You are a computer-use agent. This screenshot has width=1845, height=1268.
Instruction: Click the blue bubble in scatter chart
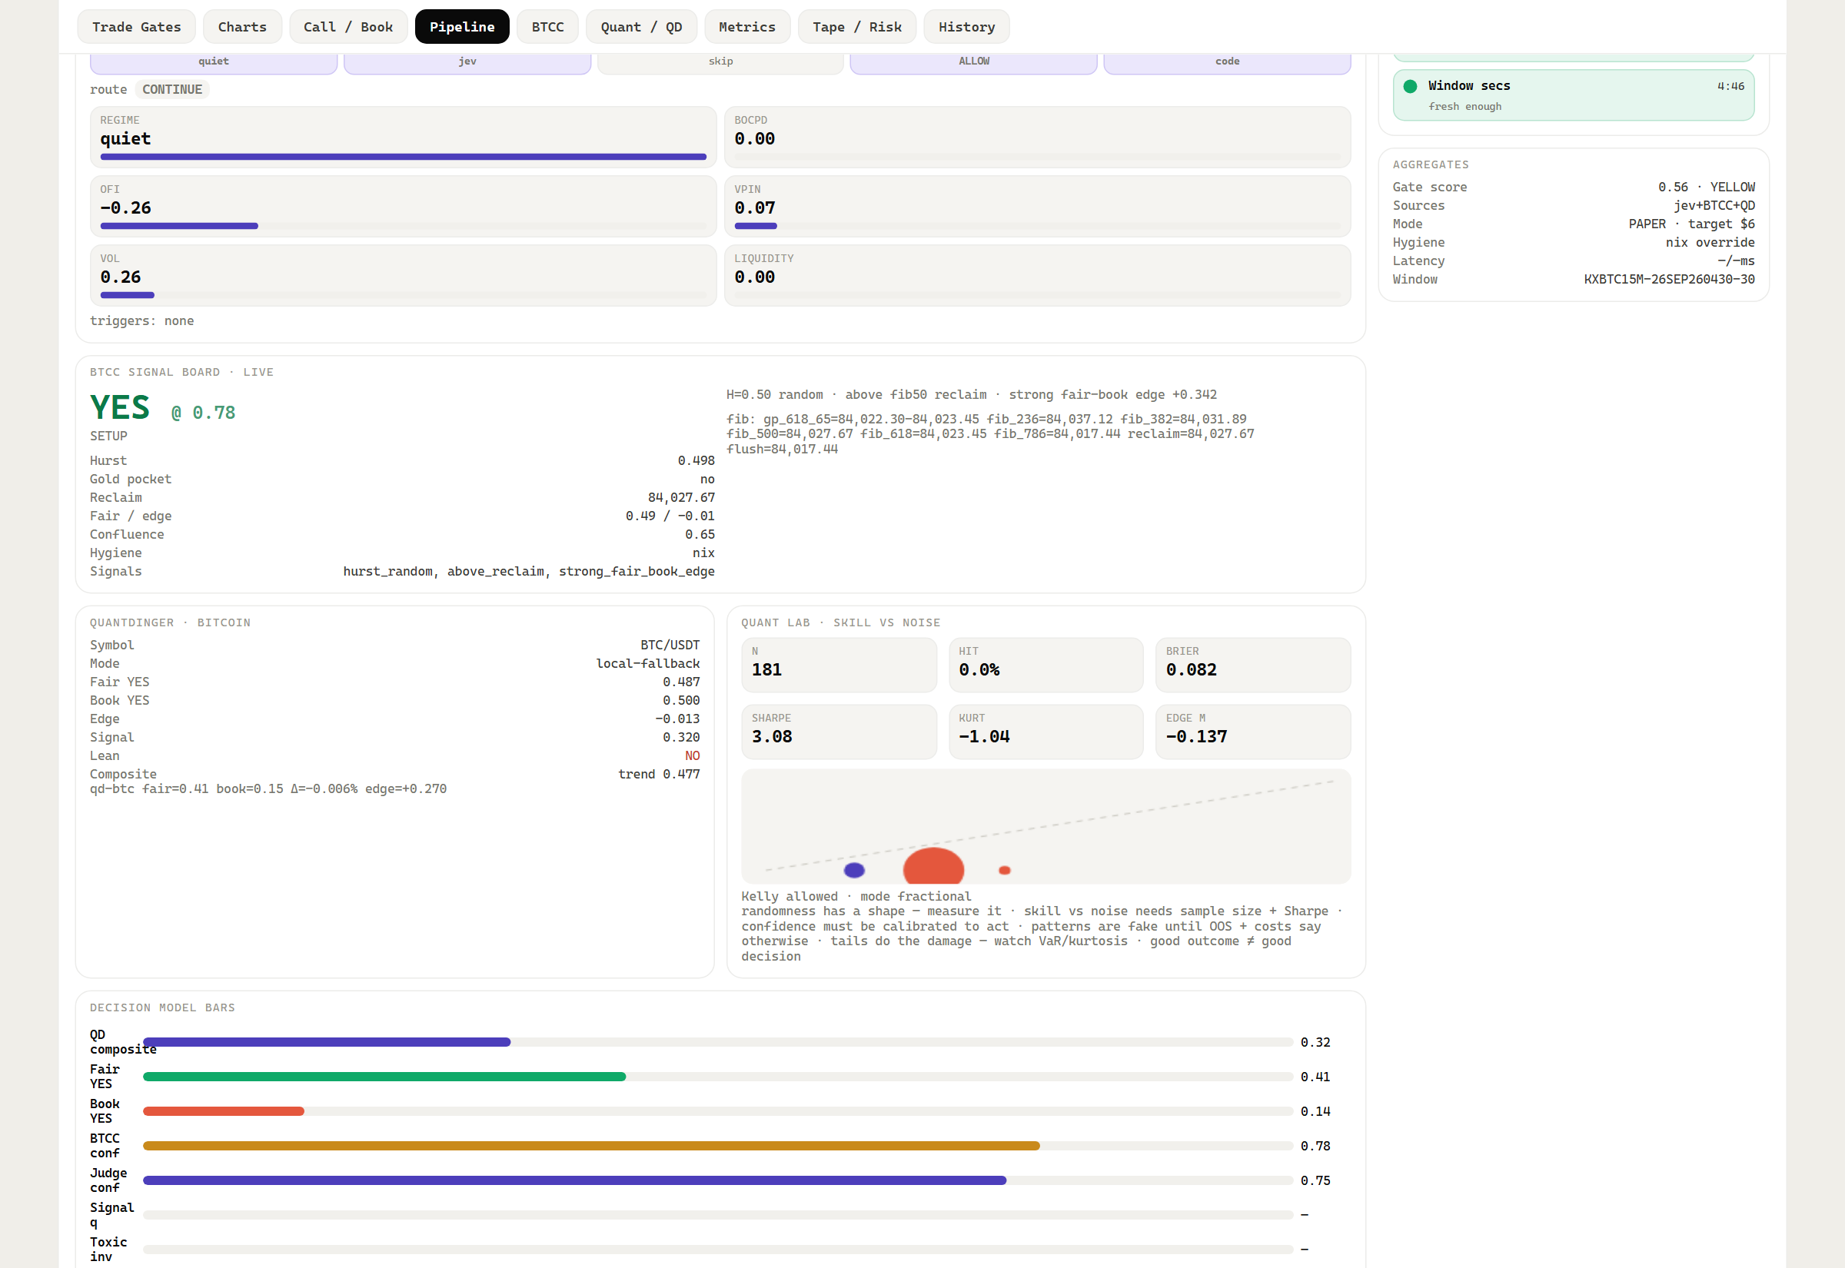(854, 870)
